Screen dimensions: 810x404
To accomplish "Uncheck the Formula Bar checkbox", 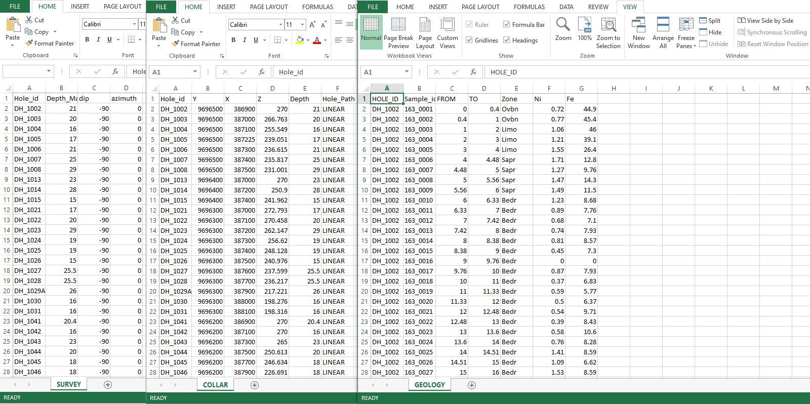I will click(x=507, y=24).
